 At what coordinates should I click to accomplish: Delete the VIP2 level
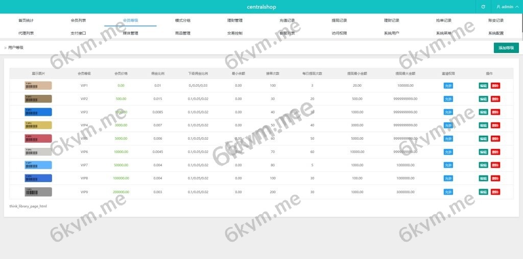point(495,99)
